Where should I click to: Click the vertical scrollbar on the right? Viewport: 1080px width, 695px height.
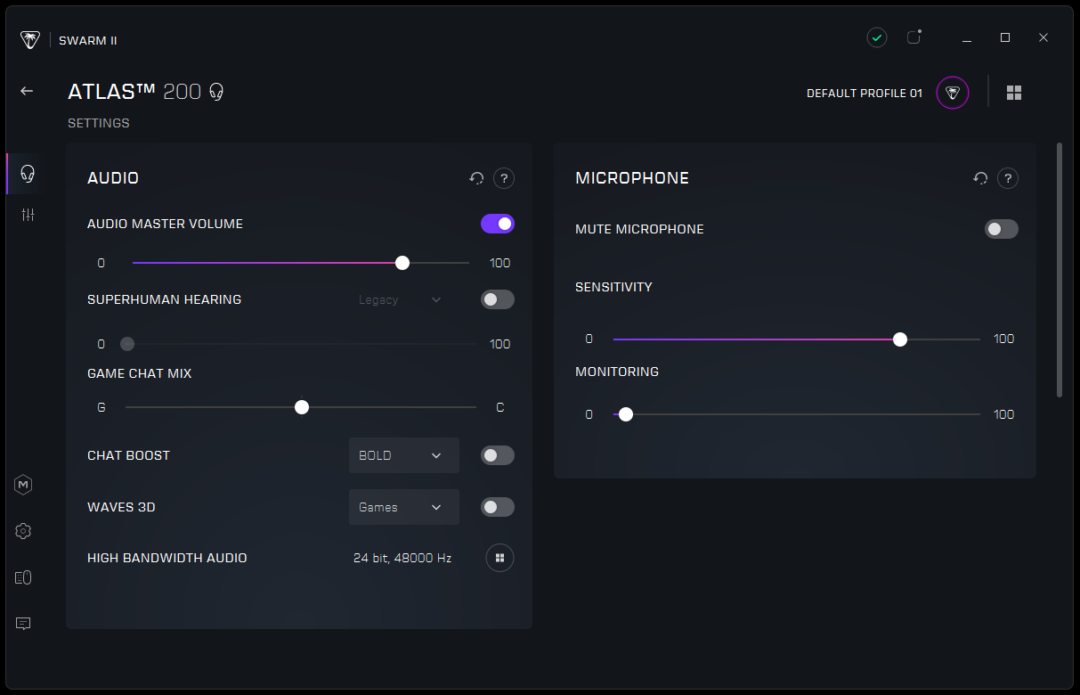(1059, 269)
